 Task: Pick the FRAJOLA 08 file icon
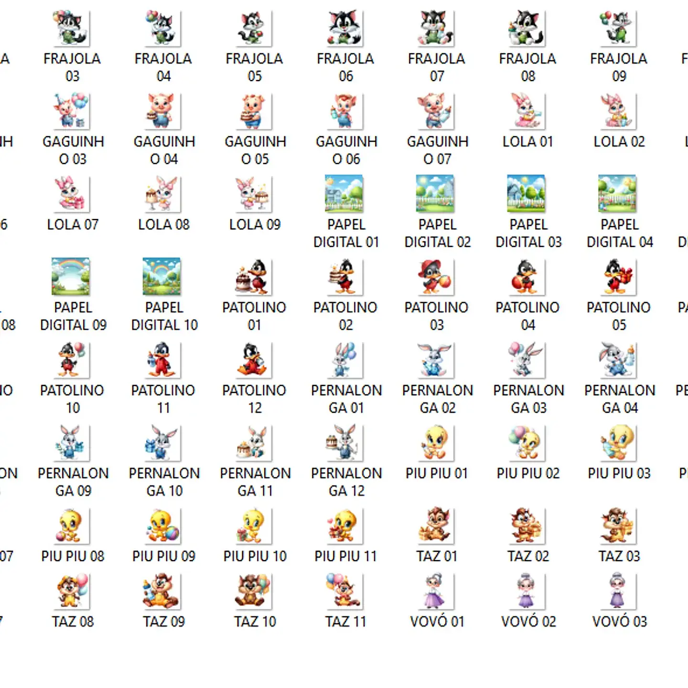pyautogui.click(x=528, y=28)
